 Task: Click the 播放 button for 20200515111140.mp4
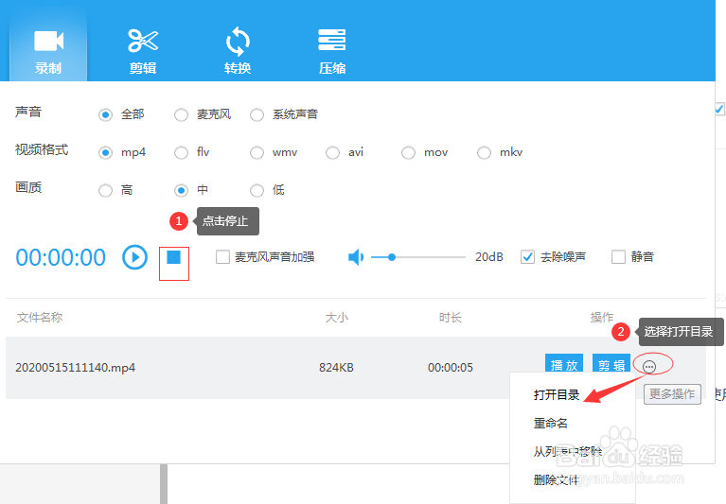coord(564,364)
